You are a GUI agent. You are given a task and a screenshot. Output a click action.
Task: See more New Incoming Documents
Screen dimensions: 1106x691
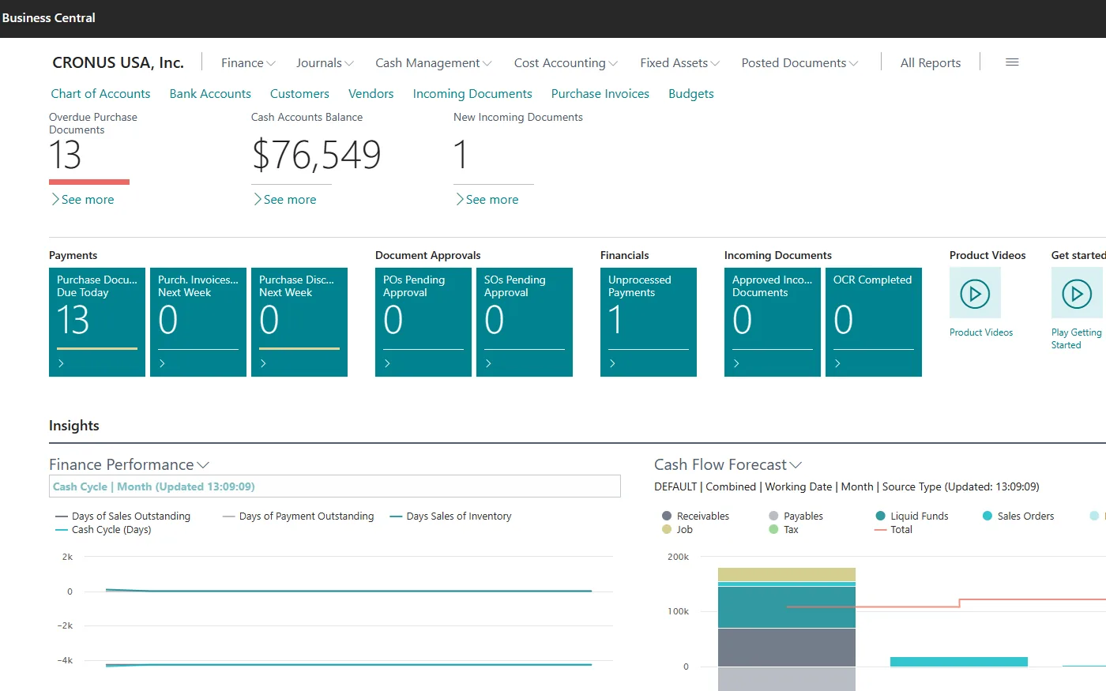[x=487, y=200]
